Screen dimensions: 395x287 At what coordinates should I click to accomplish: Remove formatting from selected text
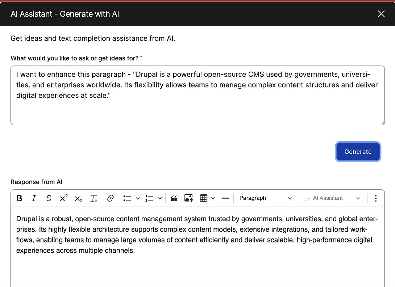94,198
